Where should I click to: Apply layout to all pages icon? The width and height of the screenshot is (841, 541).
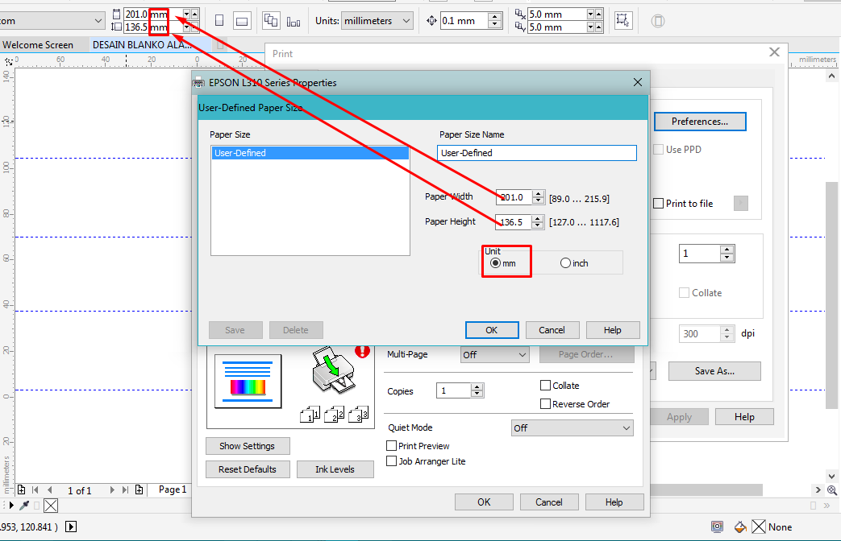coord(271,21)
